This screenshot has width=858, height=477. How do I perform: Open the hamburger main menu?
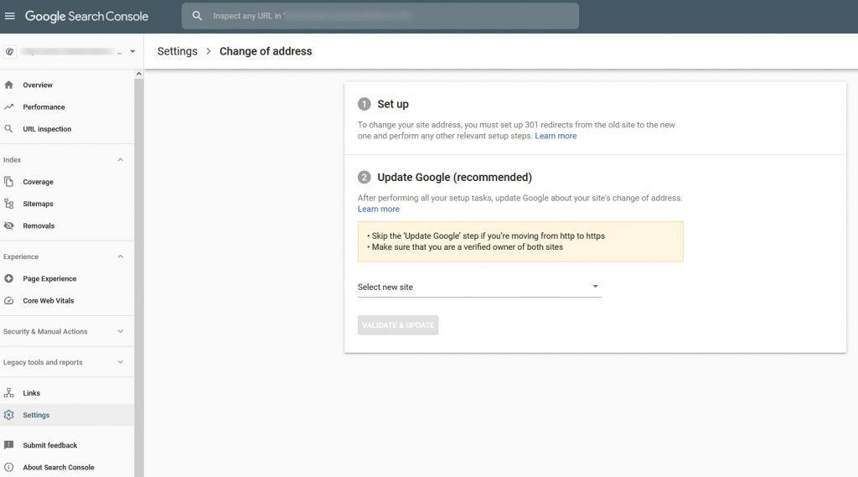point(10,16)
